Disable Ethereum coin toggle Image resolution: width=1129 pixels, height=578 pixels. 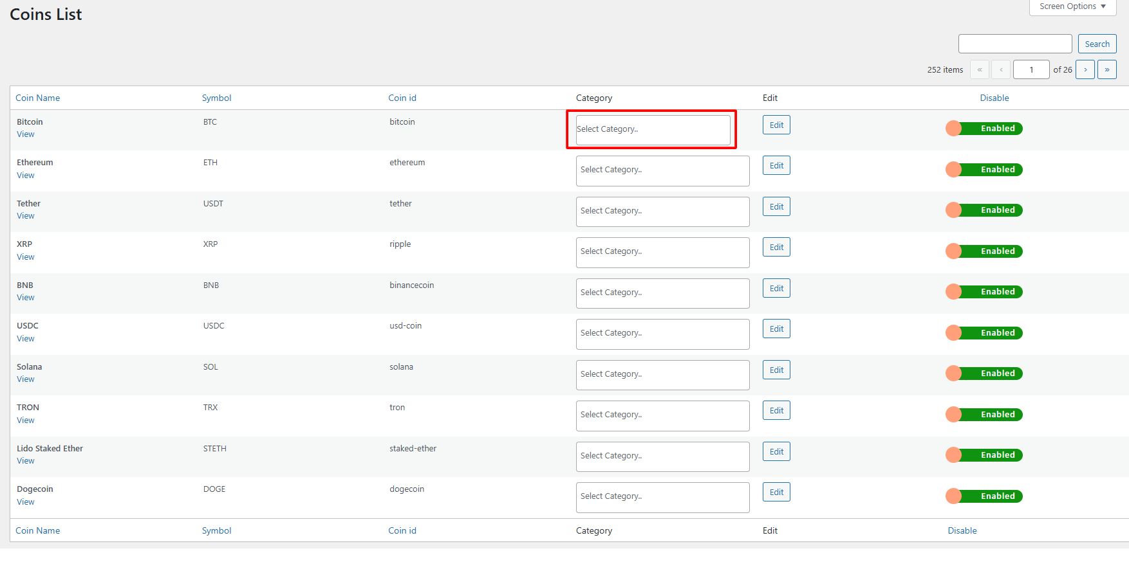pos(984,170)
